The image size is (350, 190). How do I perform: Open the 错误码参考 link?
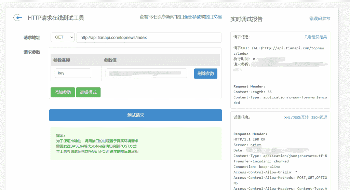[x=320, y=18]
